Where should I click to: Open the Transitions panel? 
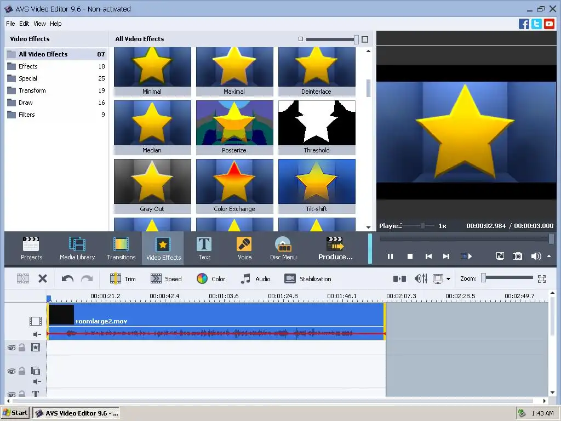[x=121, y=248]
